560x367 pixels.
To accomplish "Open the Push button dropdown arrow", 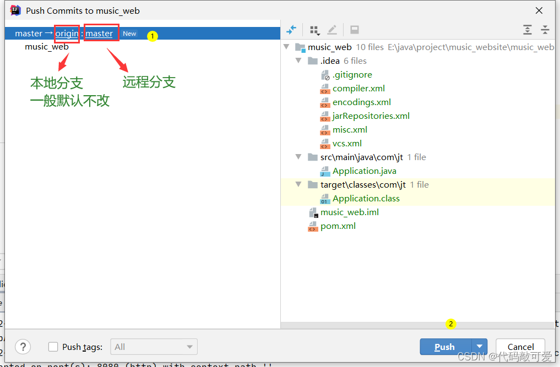I will tap(480, 346).
